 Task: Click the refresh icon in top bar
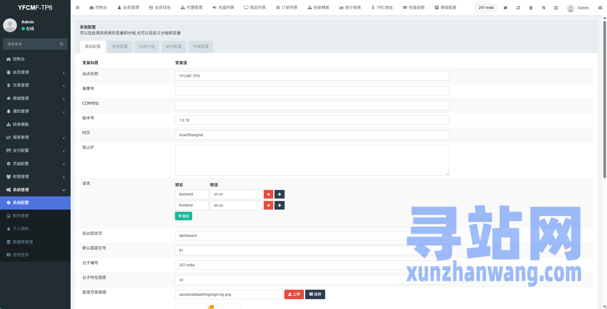click(518, 8)
